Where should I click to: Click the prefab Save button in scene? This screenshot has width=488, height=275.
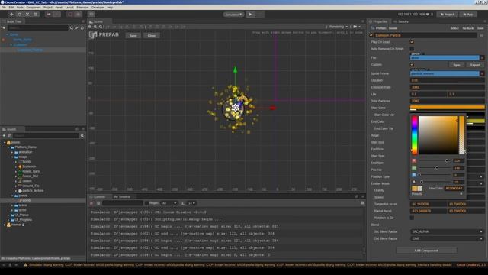point(133,35)
